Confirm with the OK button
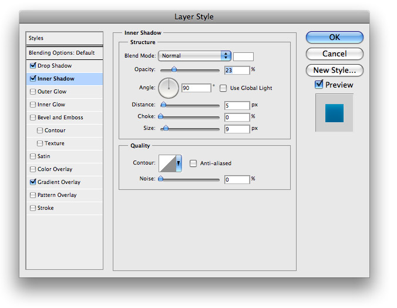Image resolution: width=397 pixels, height=308 pixels. point(335,37)
